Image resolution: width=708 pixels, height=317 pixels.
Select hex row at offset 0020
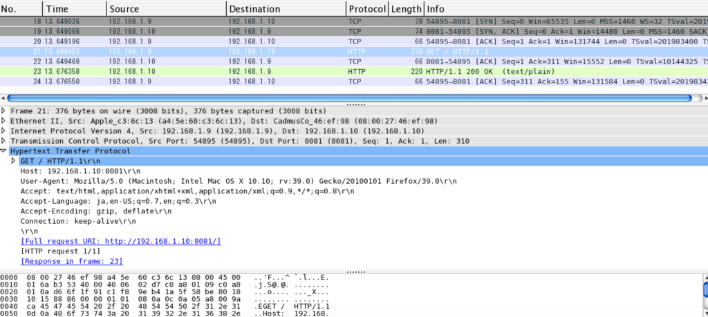165,291
